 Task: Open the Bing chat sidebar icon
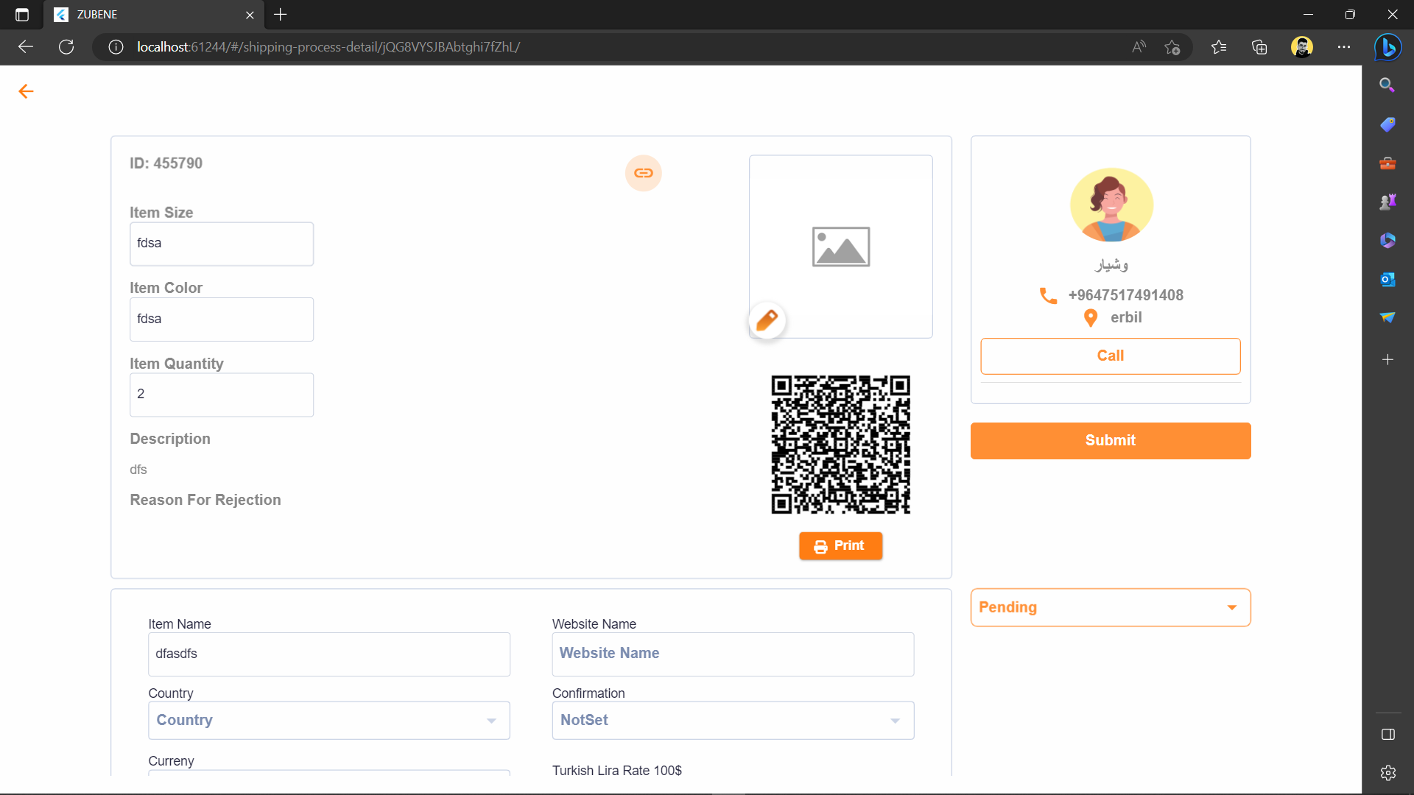pyautogui.click(x=1387, y=47)
